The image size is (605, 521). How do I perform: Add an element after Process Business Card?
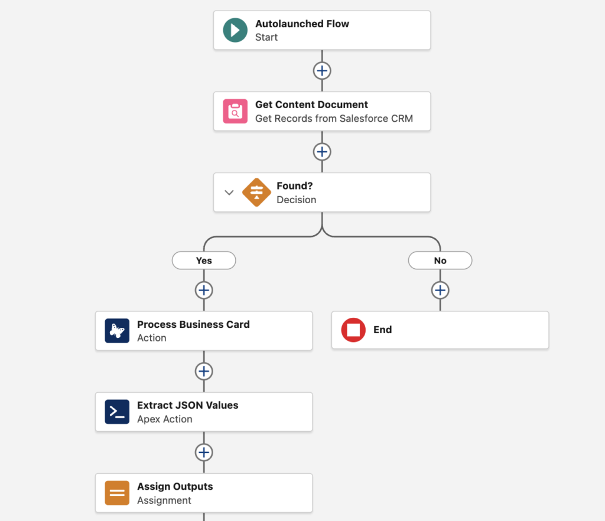tap(204, 371)
